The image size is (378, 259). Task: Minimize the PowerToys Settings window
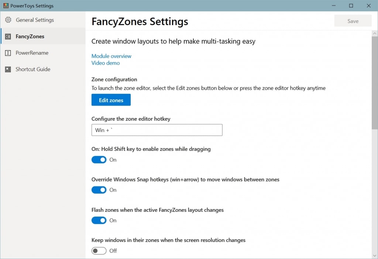[334, 6]
